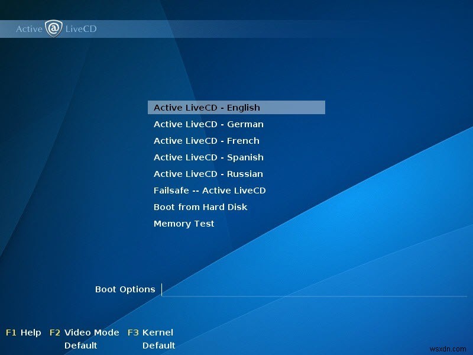This screenshot has width=473, height=355.
Task: Choose Boot from Hard Disk
Action: tap(200, 207)
